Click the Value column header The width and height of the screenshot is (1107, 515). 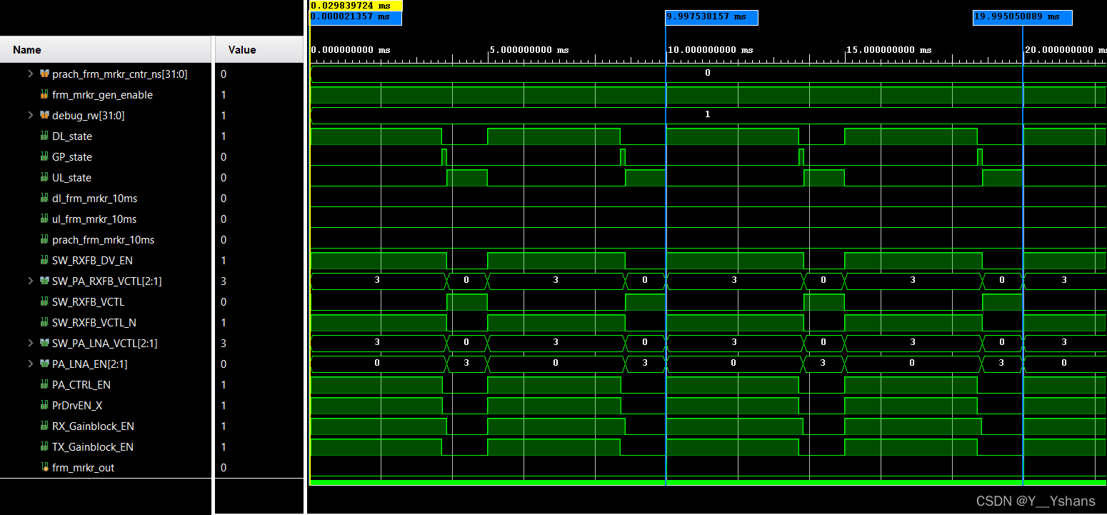259,50
